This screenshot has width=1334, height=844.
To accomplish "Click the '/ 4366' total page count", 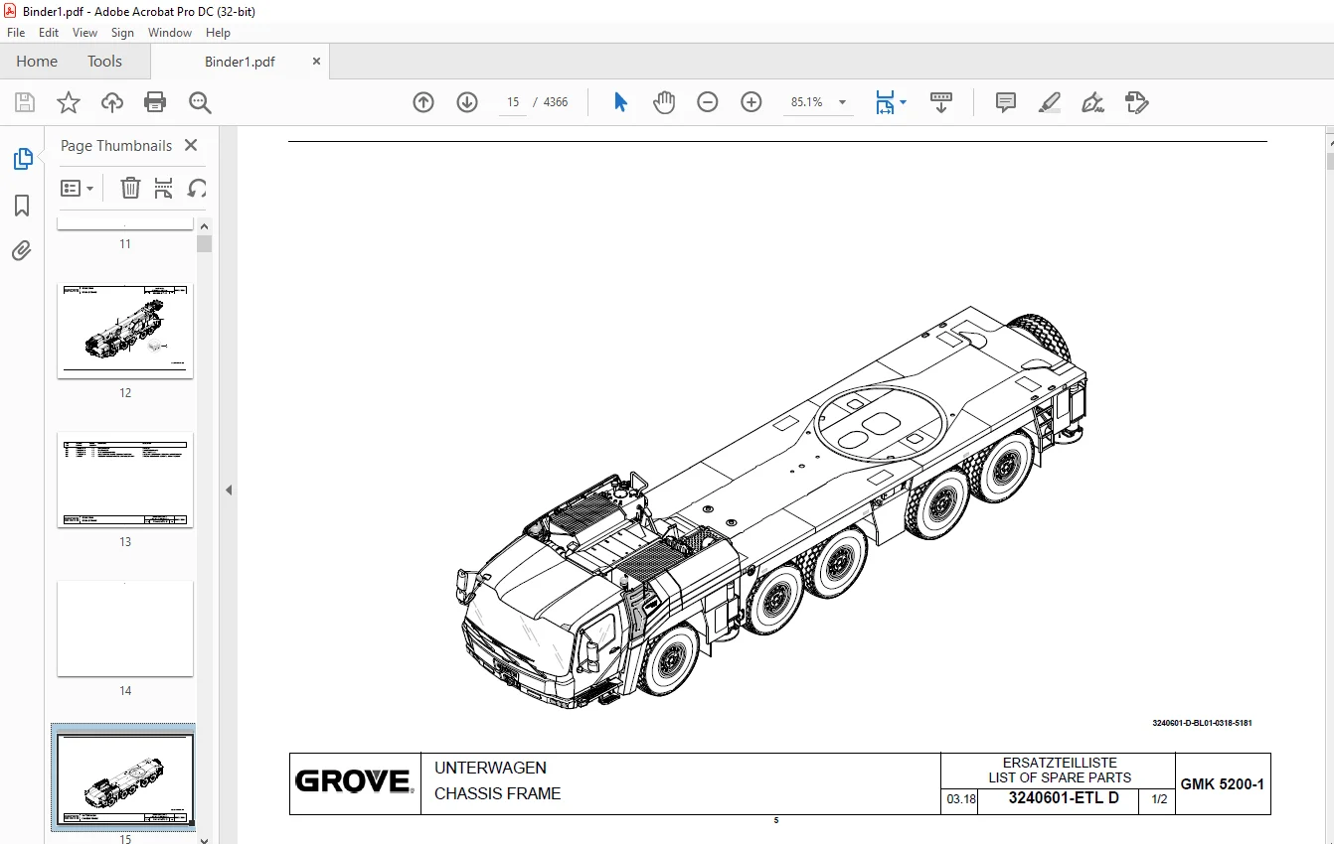I will (x=551, y=102).
